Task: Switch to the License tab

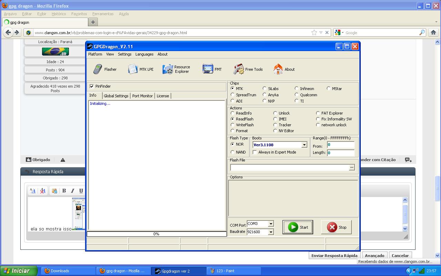Action: point(163,96)
